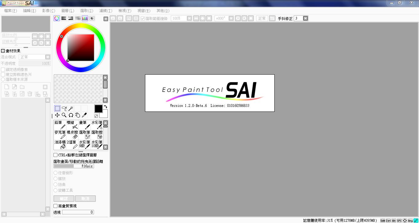Open the 圖層 menu
The width and height of the screenshot is (419, 223).
[x=68, y=11]
